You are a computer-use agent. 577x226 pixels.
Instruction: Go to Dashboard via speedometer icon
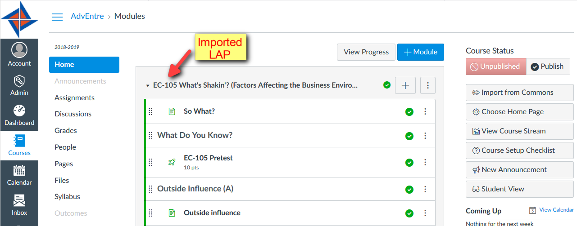point(19,111)
